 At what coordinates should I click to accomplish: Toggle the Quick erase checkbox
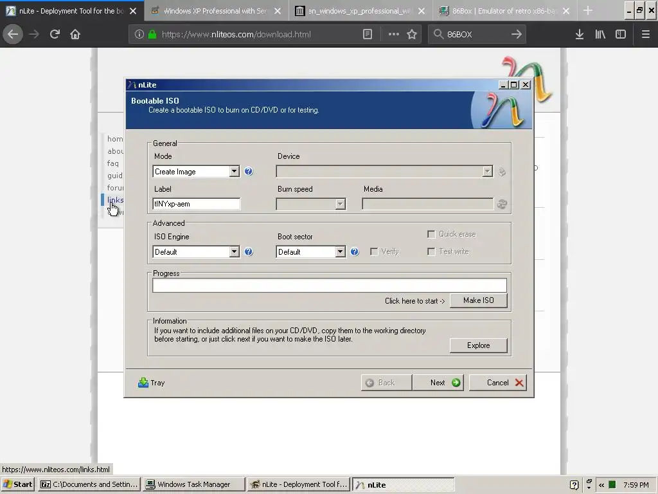point(431,234)
